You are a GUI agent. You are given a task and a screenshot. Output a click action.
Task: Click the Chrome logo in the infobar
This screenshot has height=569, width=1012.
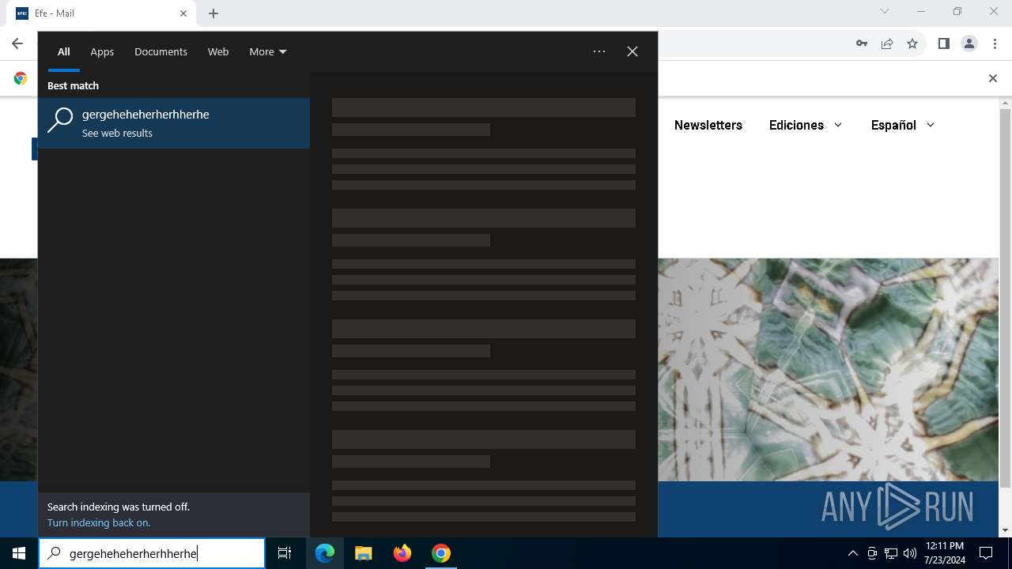click(21, 78)
